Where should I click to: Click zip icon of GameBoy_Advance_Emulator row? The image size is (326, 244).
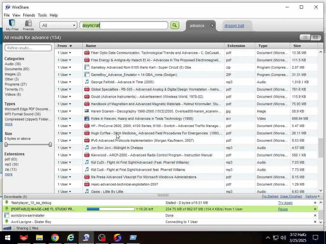coord(87,74)
